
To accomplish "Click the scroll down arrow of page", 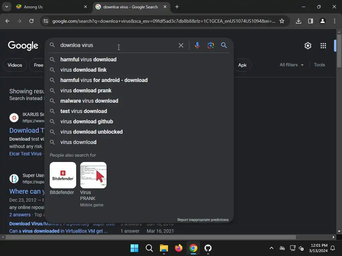I will (x=339, y=231).
